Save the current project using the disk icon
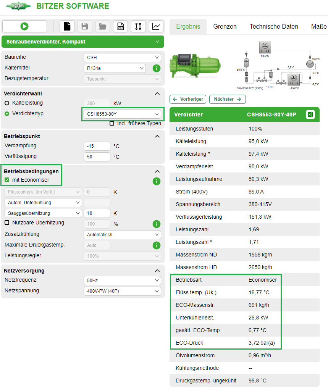This screenshot has width=328, height=387. (x=85, y=26)
